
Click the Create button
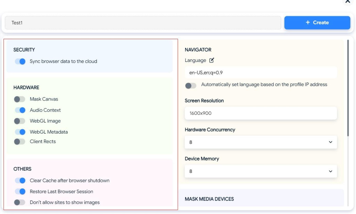click(317, 23)
